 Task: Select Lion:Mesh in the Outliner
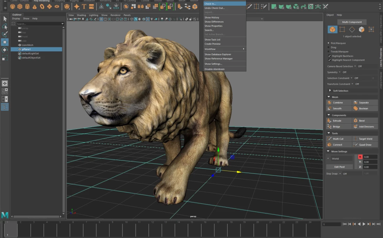tap(28, 45)
